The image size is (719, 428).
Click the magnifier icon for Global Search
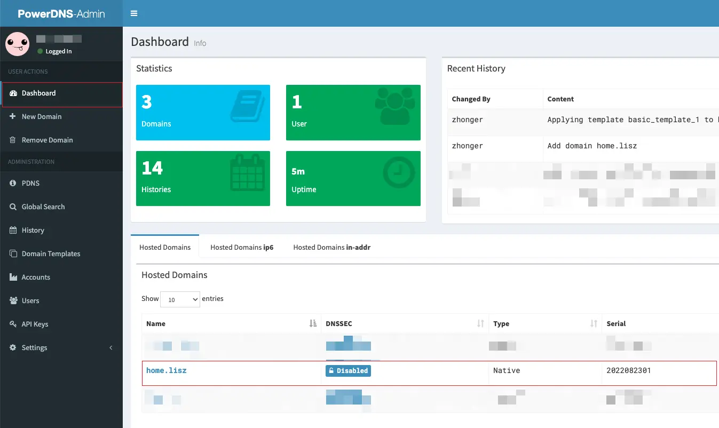[x=13, y=207]
